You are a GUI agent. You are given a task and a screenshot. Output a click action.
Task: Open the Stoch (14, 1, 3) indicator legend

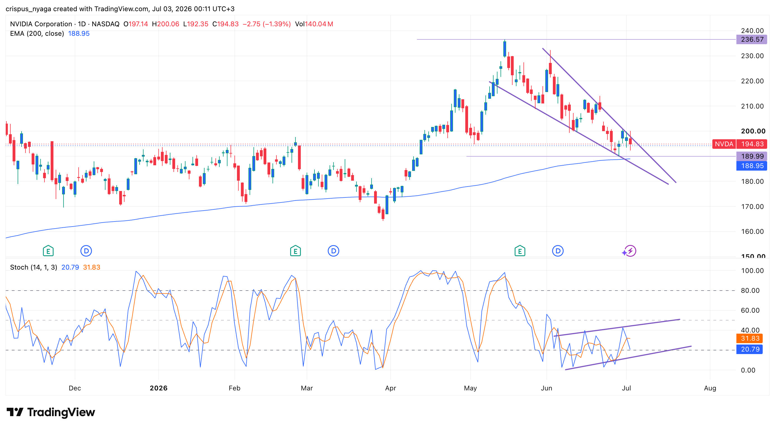[34, 267]
